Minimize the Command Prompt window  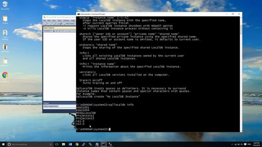pos(226,14)
